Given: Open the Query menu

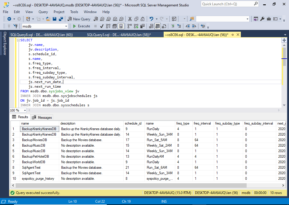Looking at the screenshot, I should click(43, 12).
